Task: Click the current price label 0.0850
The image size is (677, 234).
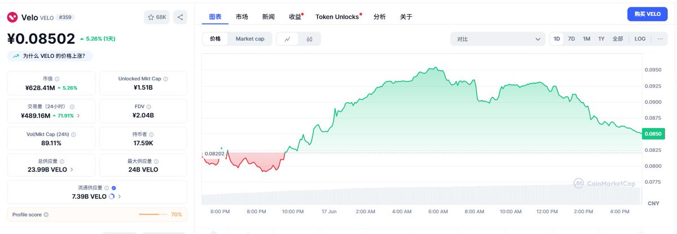Action: click(654, 134)
